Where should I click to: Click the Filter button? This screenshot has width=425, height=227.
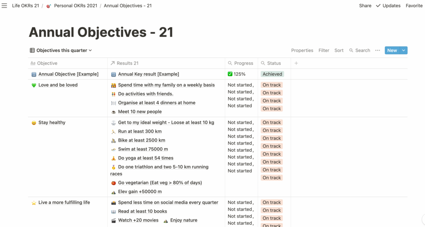click(324, 50)
